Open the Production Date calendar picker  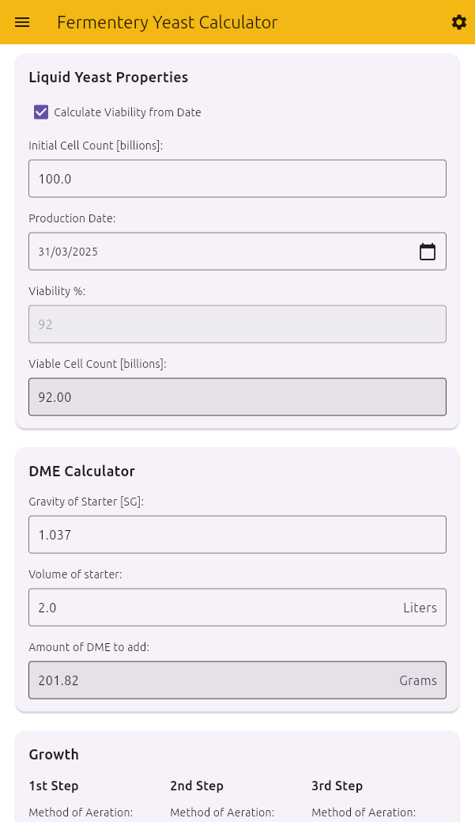(x=428, y=252)
